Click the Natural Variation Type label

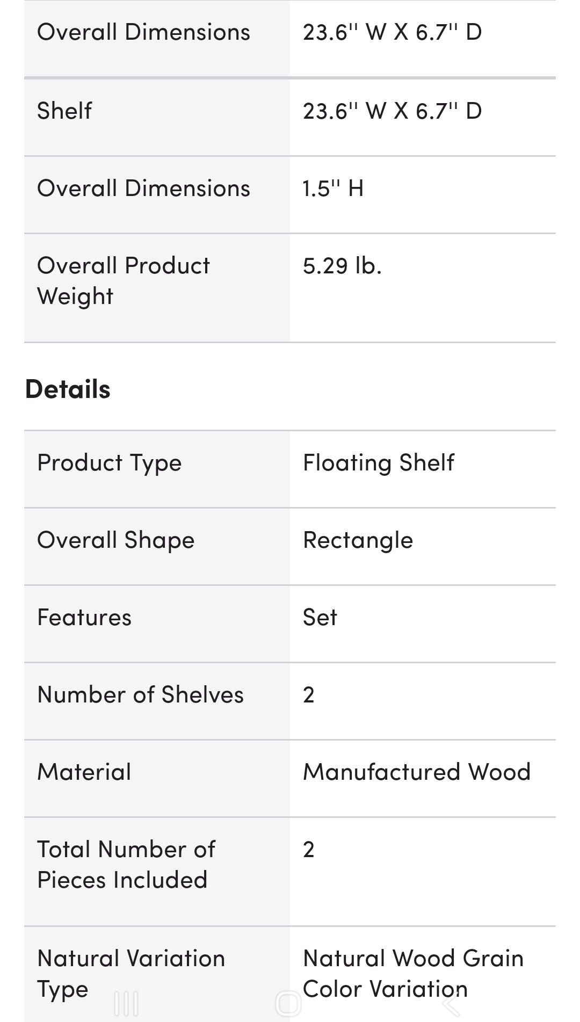pyautogui.click(x=131, y=973)
